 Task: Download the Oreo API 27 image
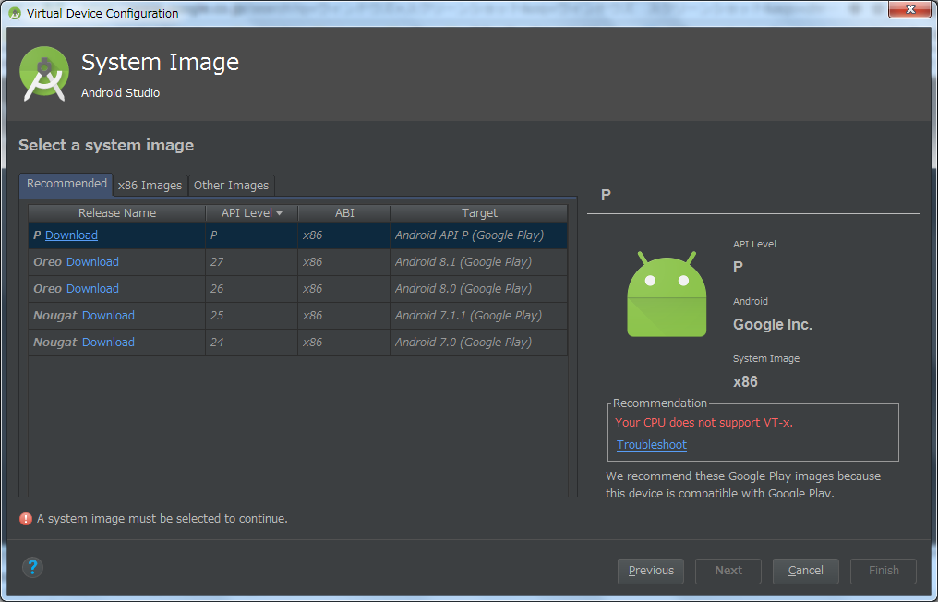(x=92, y=262)
